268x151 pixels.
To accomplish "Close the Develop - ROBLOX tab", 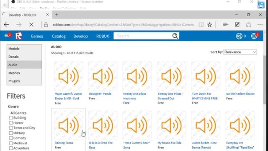I will (x=47, y=15).
